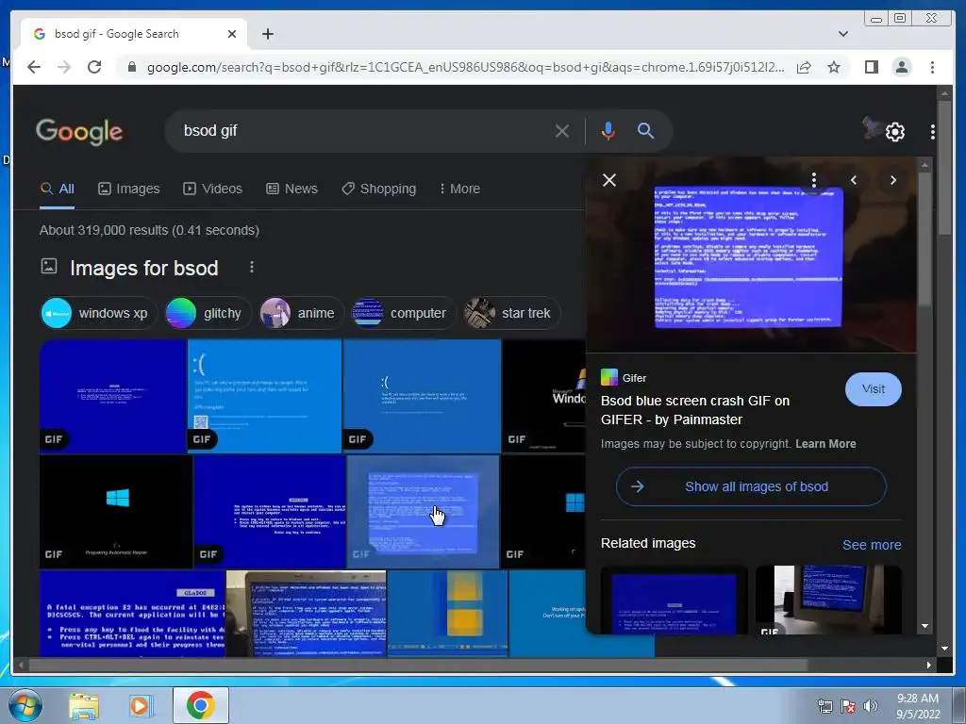The height and width of the screenshot is (724, 966).
Task: Open the Chrome three-dot menu
Action: tap(932, 67)
